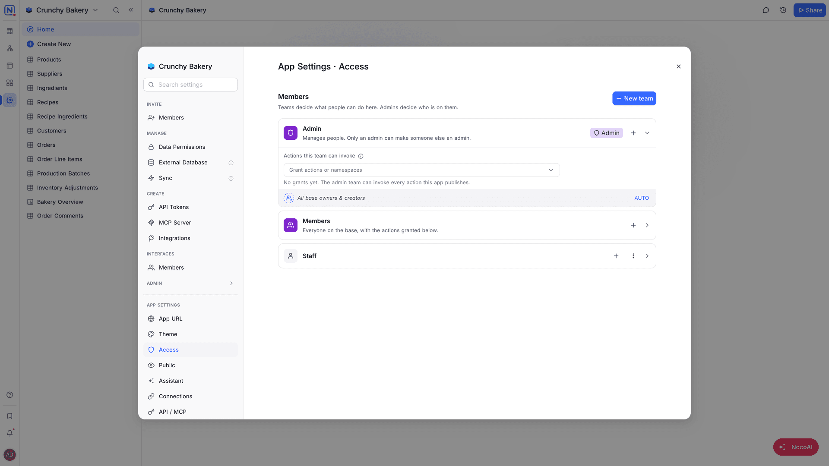Open the notifications bell icon
Screen dimensions: 829x466
(9, 433)
